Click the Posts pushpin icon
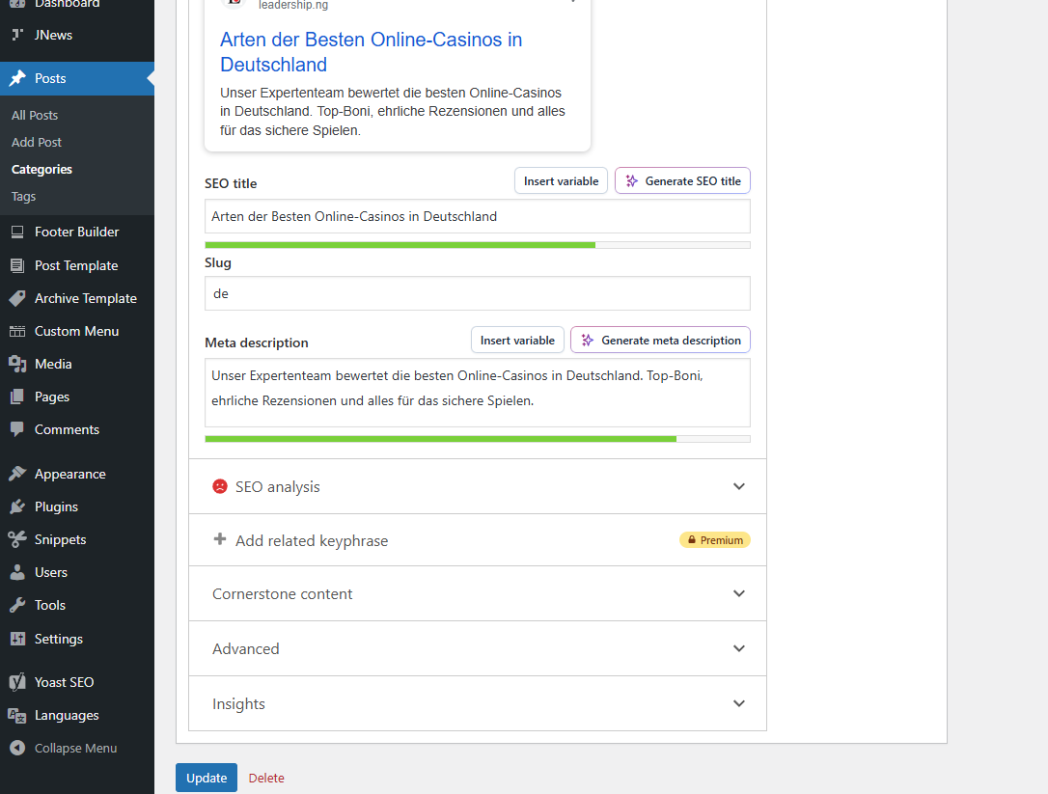This screenshot has width=1048, height=794. [17, 78]
